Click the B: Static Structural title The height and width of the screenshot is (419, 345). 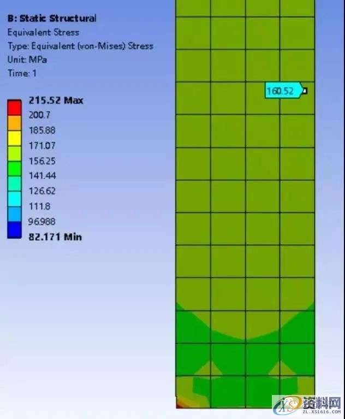point(52,18)
